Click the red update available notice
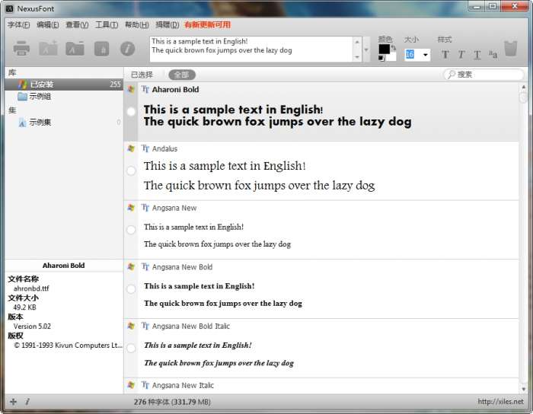 [x=207, y=25]
